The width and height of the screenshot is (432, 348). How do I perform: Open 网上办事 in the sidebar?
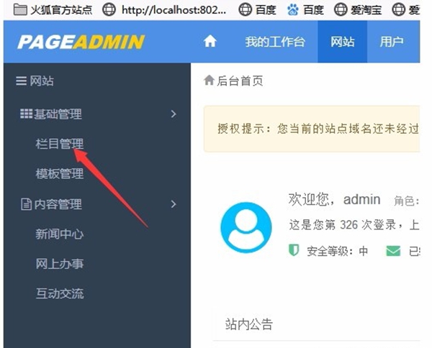click(x=60, y=264)
